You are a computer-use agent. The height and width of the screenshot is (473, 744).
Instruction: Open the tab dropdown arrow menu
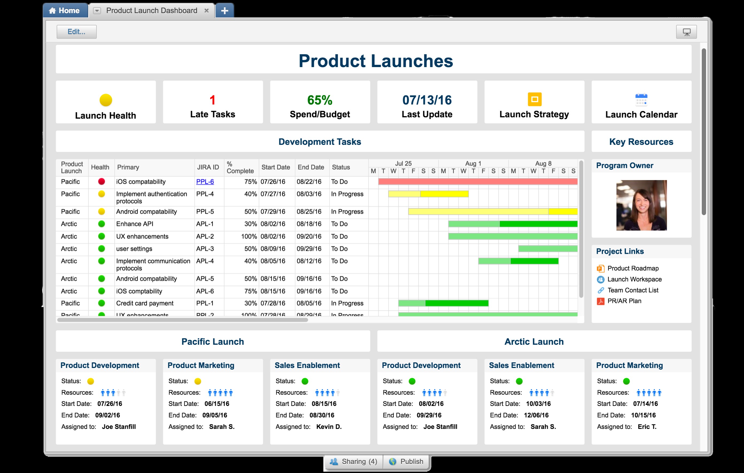tap(97, 11)
